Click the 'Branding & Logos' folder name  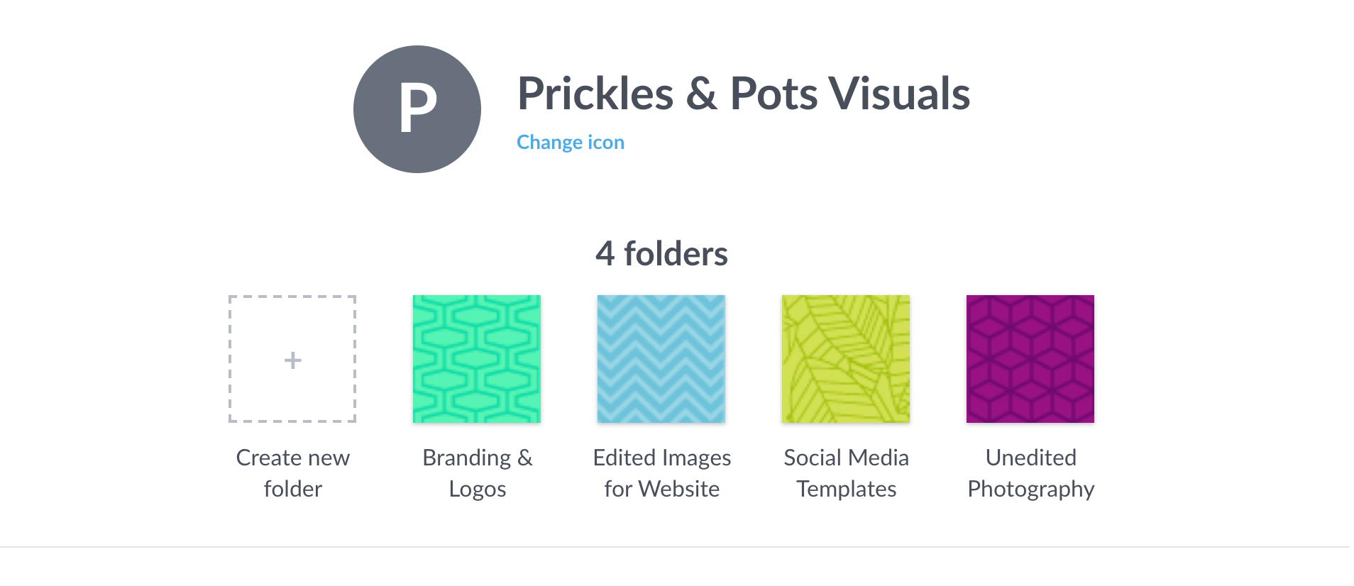tap(477, 473)
